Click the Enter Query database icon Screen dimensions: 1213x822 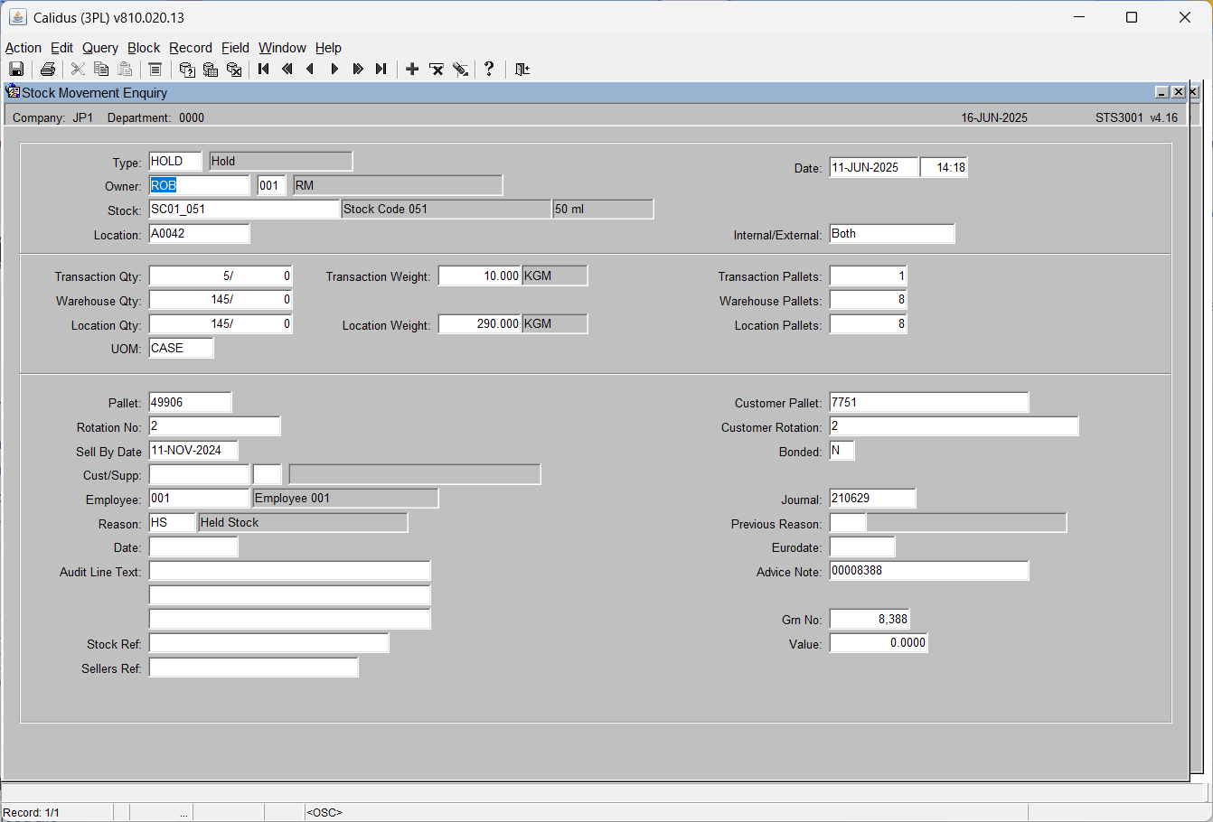pos(187,70)
